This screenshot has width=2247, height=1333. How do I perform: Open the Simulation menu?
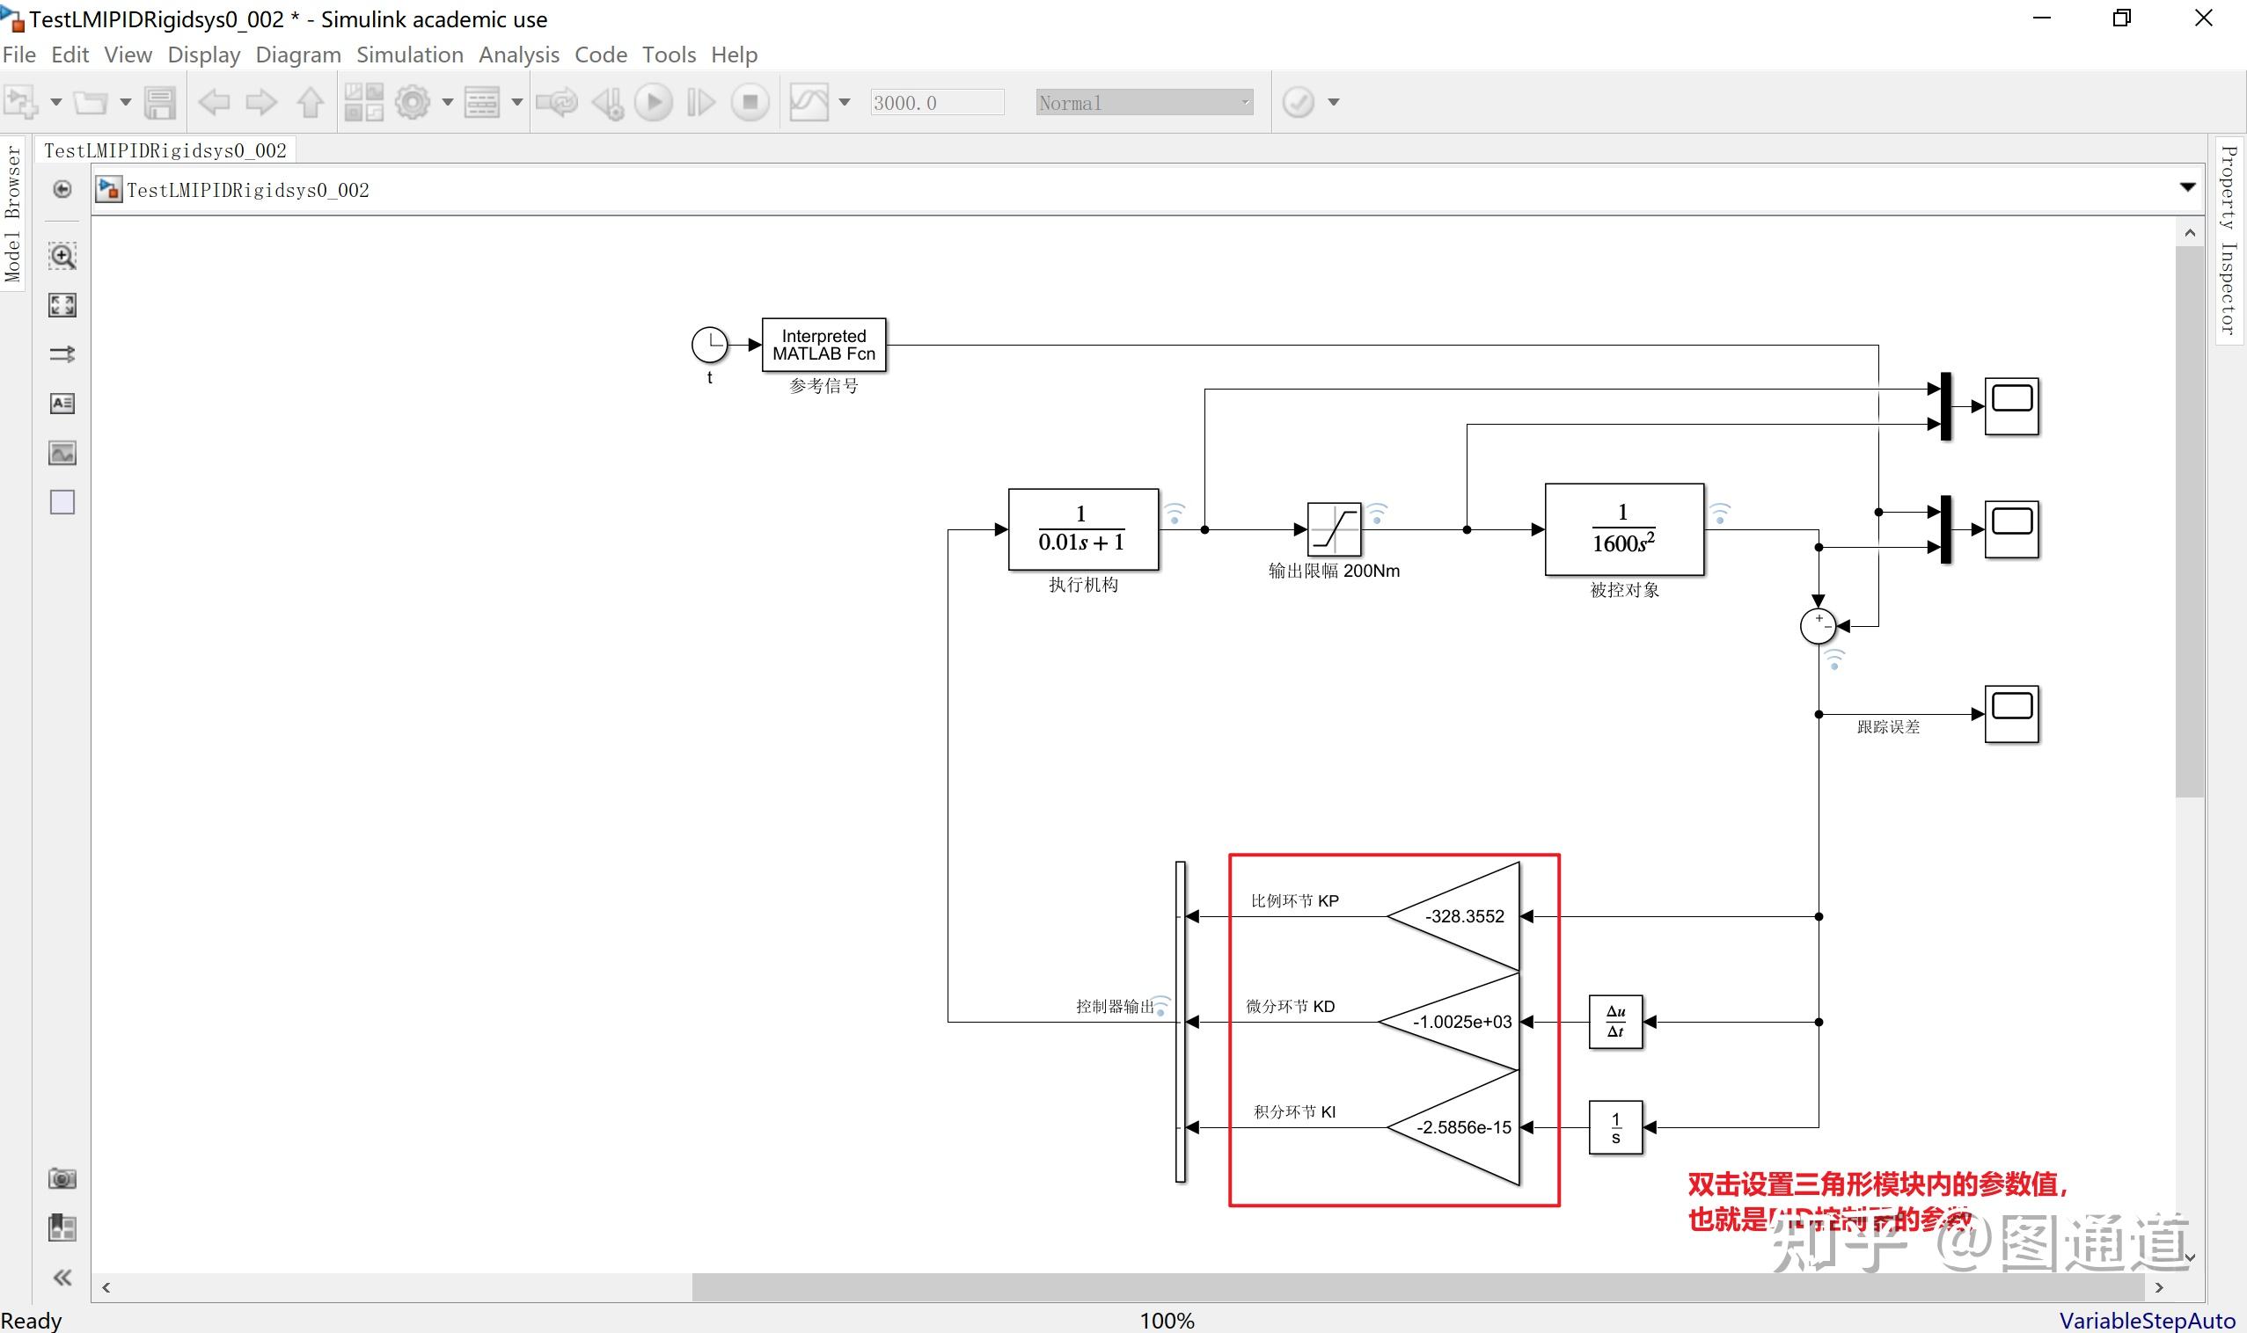409,55
